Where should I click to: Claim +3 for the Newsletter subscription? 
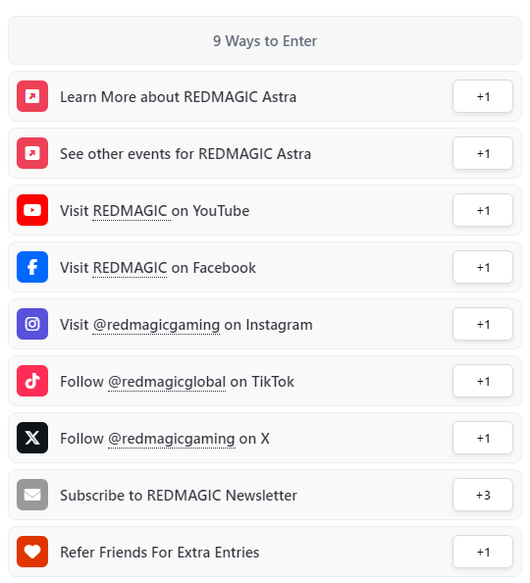[483, 495]
